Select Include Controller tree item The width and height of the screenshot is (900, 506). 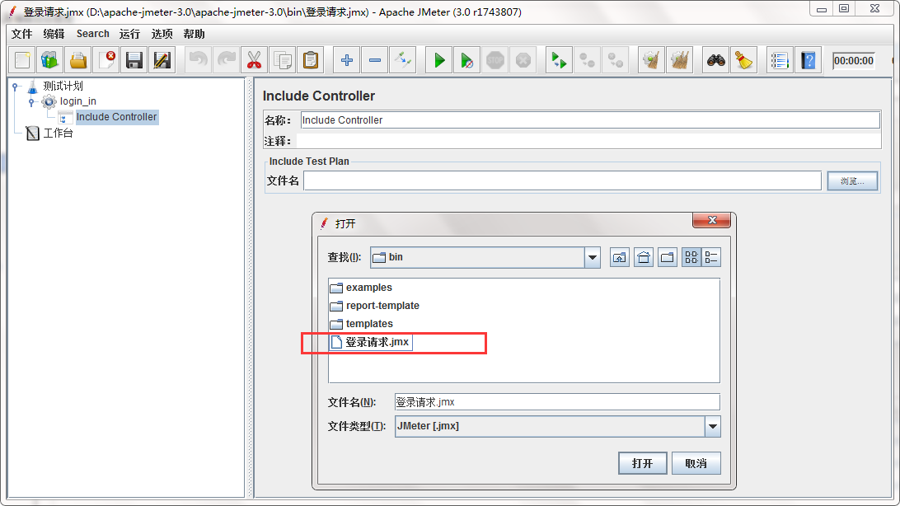116,117
